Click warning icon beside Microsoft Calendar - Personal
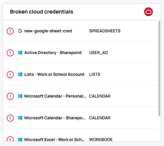 10,96
